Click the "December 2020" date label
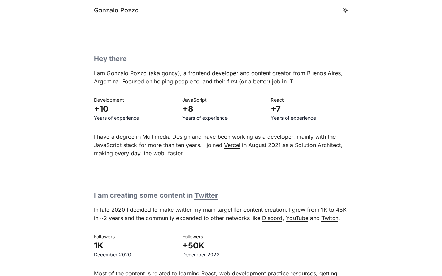This screenshot has width=442, height=276. tap(113, 255)
